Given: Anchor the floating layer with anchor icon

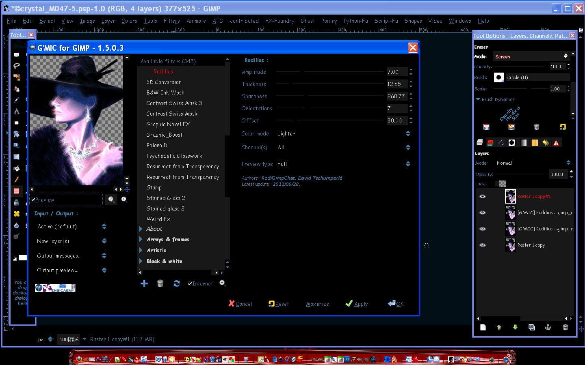Looking at the screenshot, I should [x=548, y=327].
